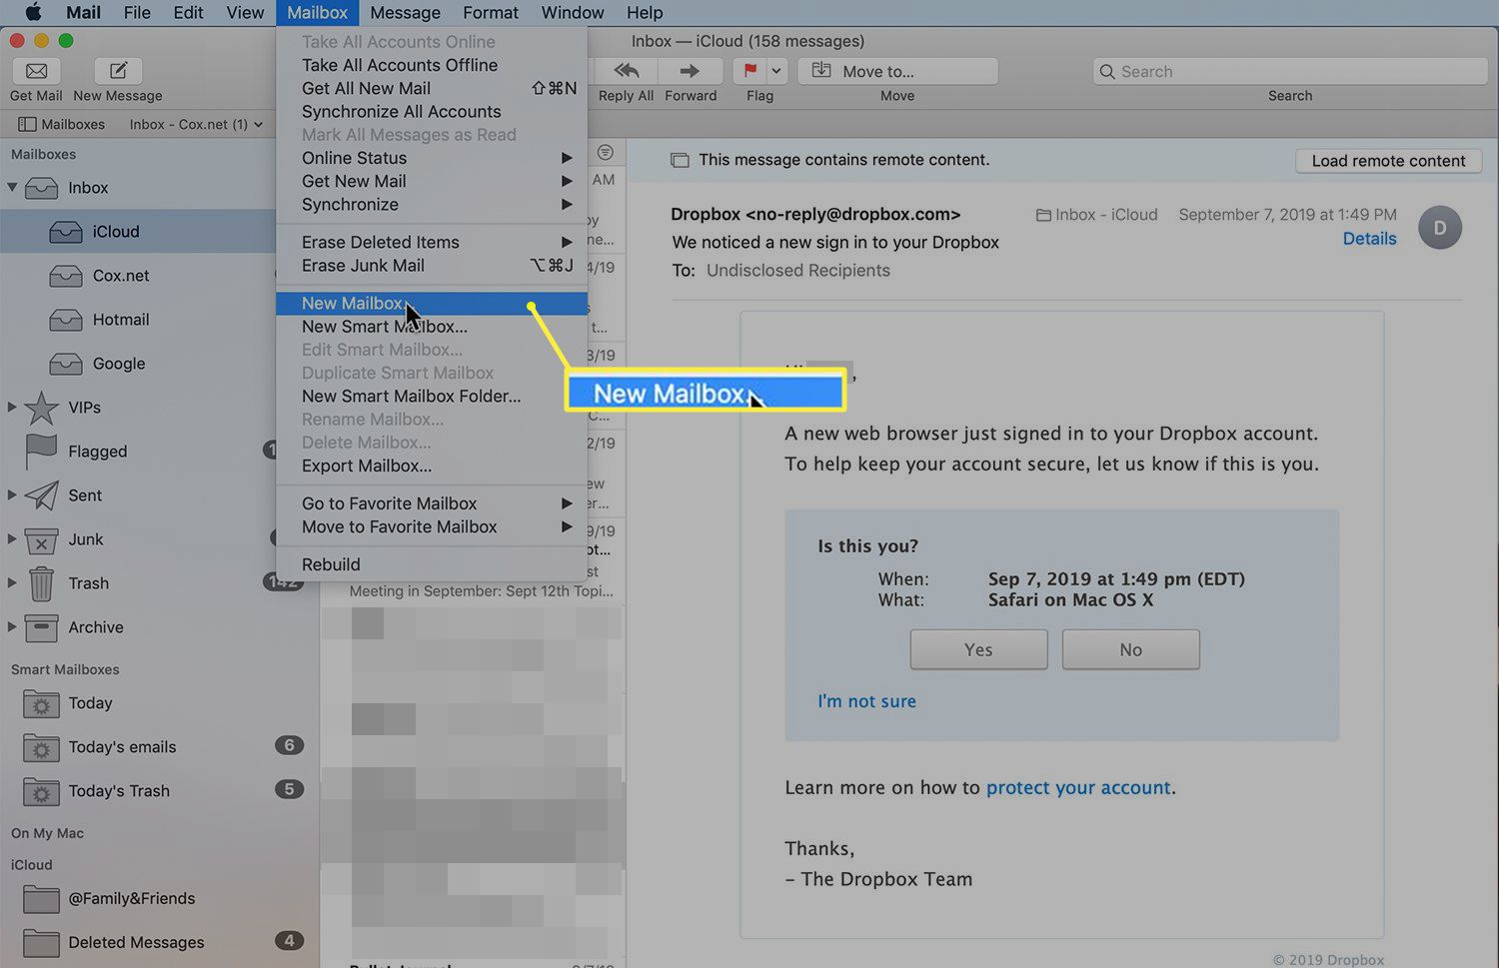This screenshot has height=968, width=1499.
Task: Open the View menu
Action: click(245, 12)
